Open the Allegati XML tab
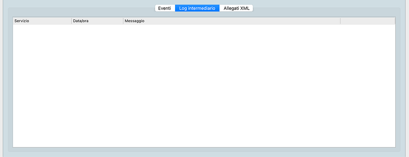Viewport: 409px width, 157px height. pyautogui.click(x=236, y=8)
